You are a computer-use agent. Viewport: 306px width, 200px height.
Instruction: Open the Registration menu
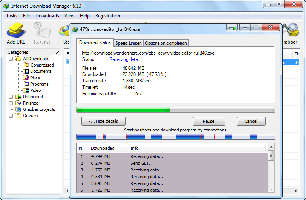point(108,16)
